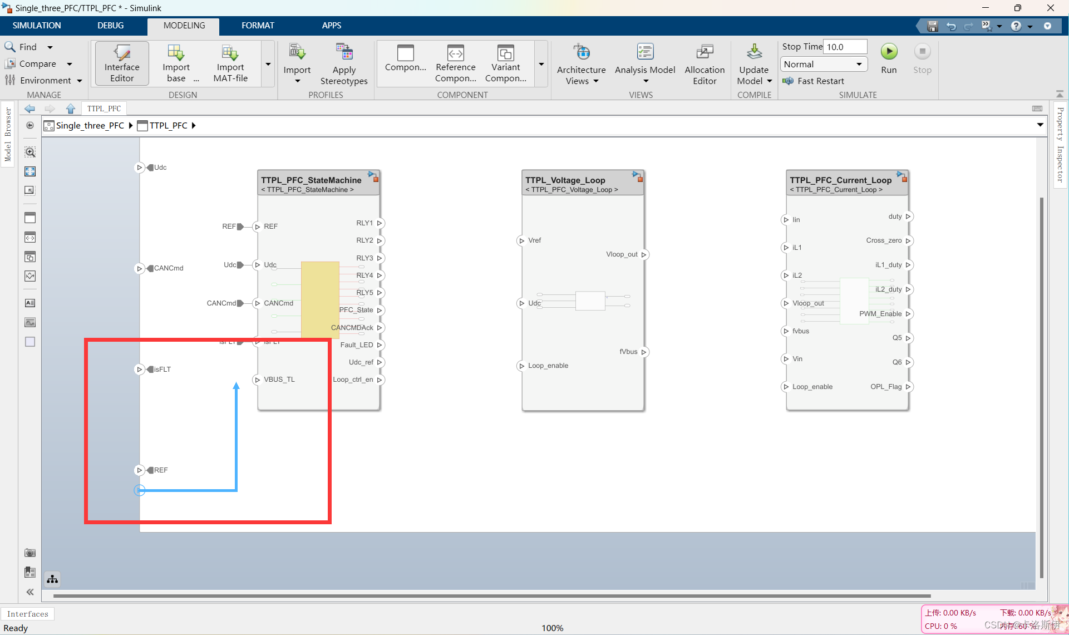
Task: Click the Stop Time input field
Action: coord(844,47)
